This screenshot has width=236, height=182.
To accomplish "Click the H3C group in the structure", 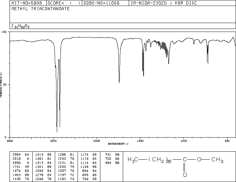I will click(x=133, y=160).
